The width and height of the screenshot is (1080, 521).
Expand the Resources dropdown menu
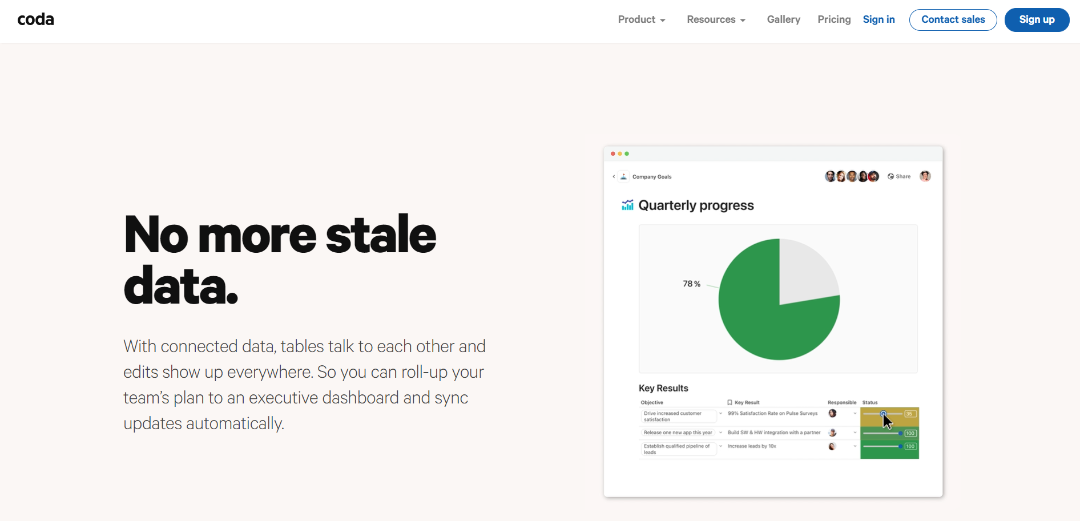tap(716, 19)
